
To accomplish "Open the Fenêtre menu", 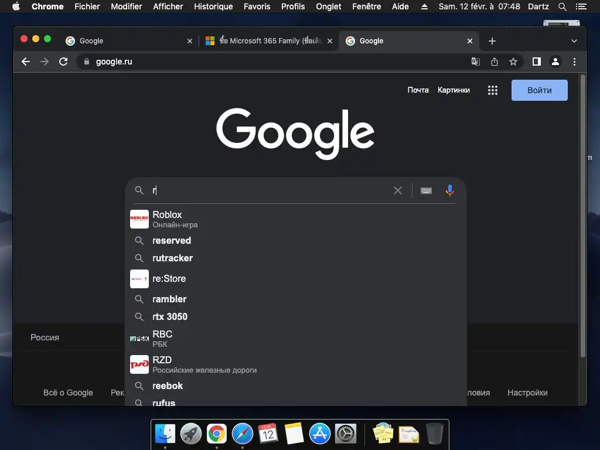I will click(366, 6).
